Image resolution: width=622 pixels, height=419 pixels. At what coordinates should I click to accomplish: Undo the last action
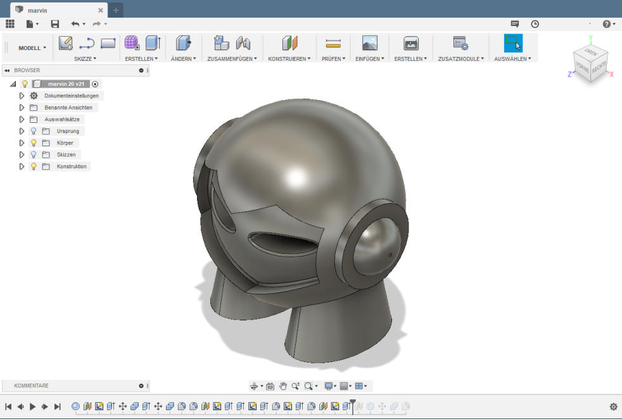(x=75, y=24)
